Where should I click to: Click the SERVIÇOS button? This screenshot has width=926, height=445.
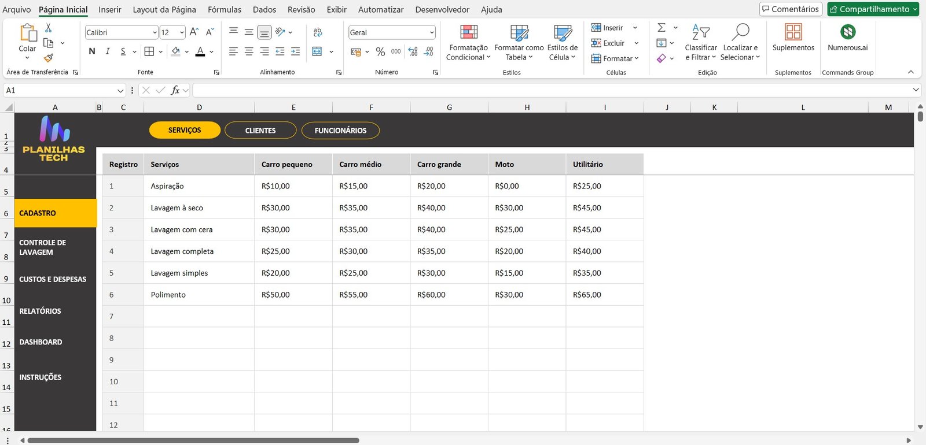click(185, 130)
